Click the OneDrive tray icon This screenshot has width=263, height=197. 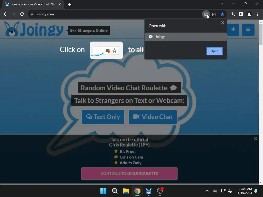click(215, 191)
